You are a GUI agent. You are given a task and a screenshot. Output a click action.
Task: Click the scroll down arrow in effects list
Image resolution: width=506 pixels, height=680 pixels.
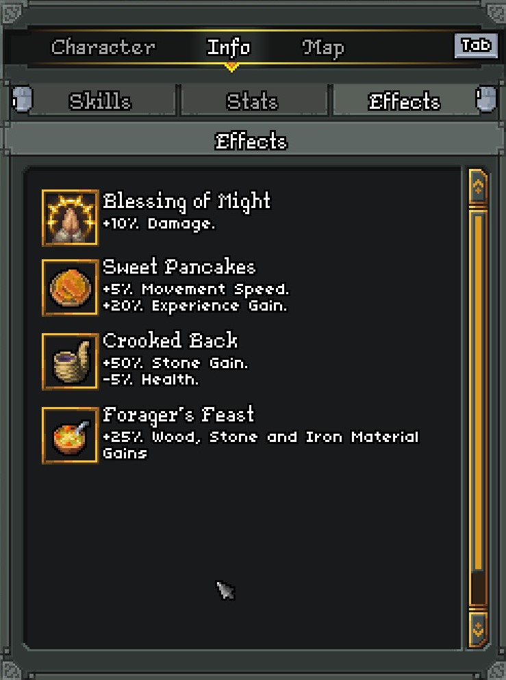pyautogui.click(x=478, y=628)
